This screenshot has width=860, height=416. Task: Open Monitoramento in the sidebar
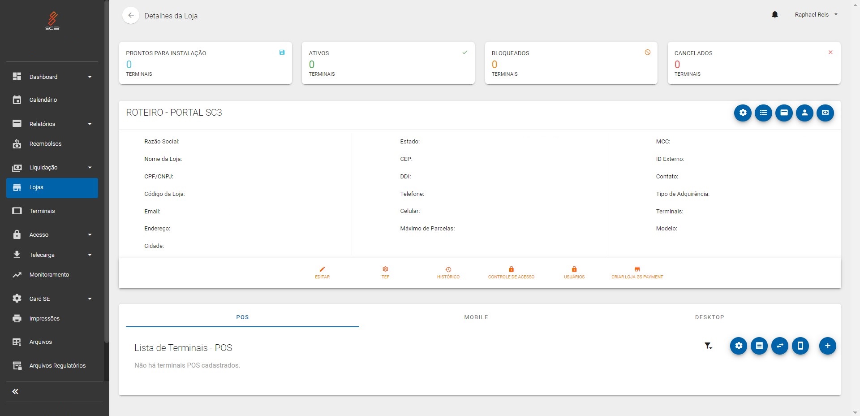pos(49,275)
